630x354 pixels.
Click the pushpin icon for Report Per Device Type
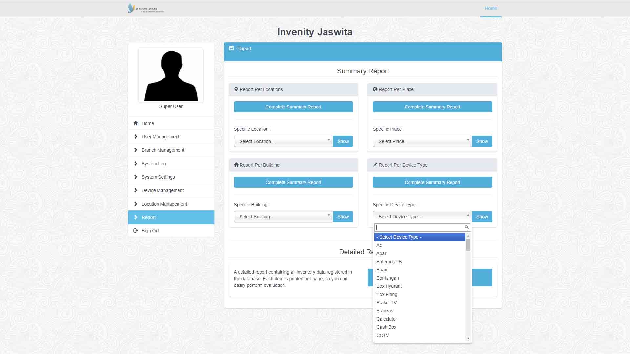(x=375, y=165)
